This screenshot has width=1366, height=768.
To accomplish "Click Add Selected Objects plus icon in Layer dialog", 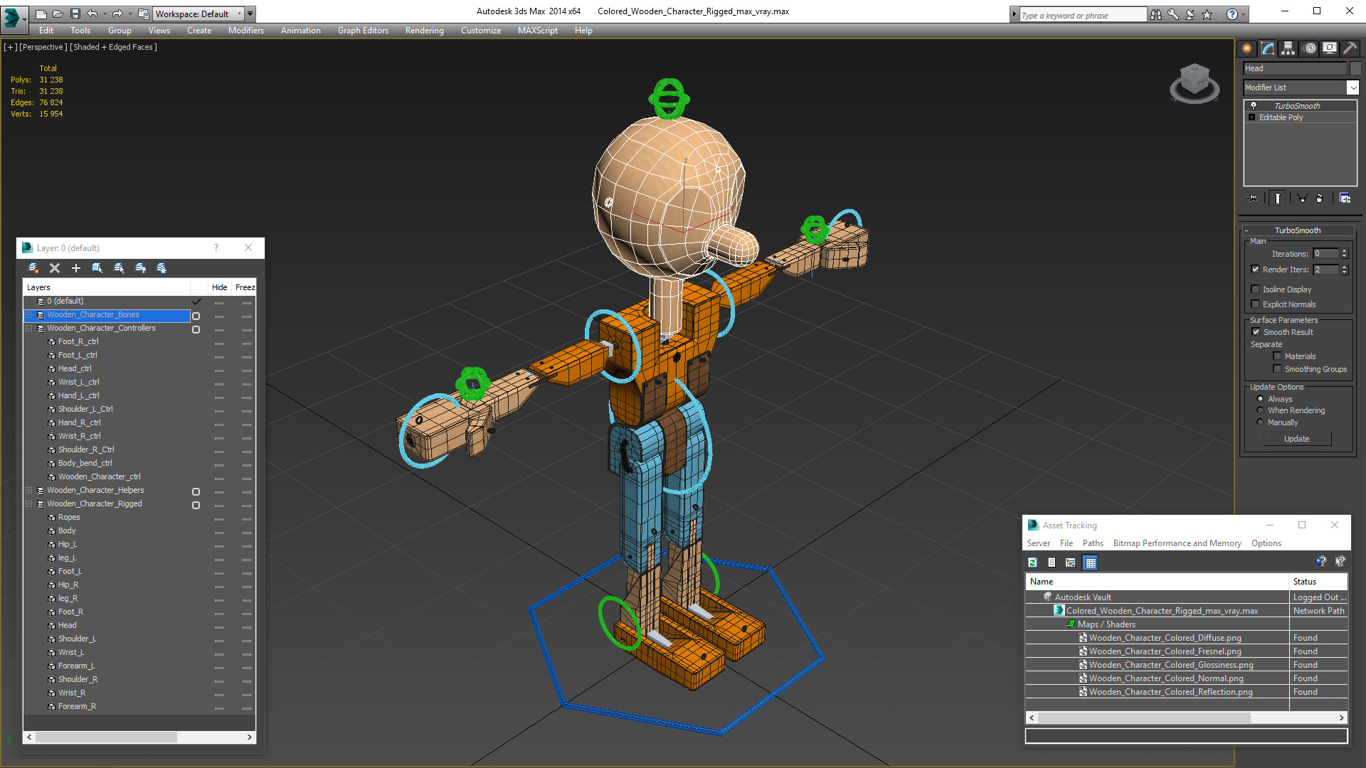I will [76, 268].
